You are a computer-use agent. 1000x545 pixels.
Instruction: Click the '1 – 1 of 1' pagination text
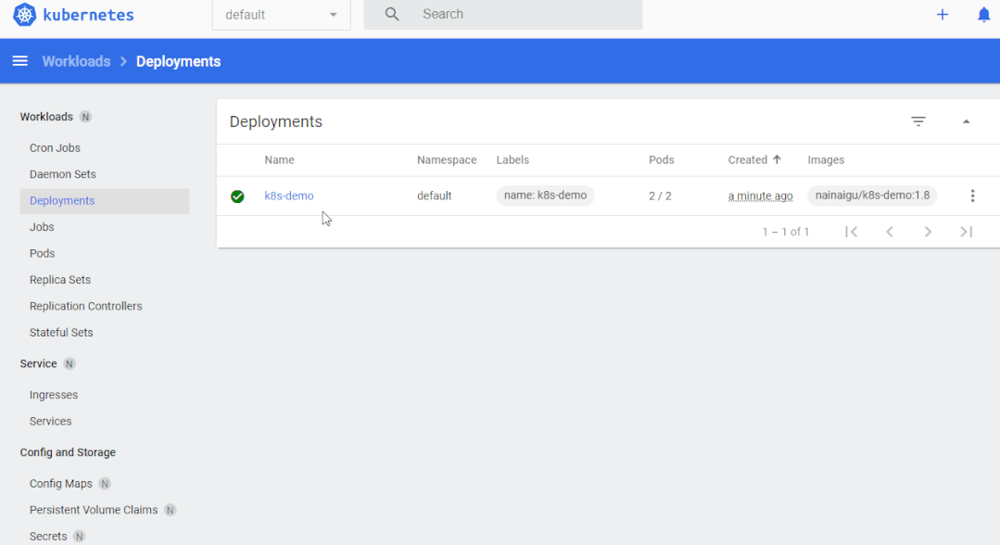(x=786, y=232)
